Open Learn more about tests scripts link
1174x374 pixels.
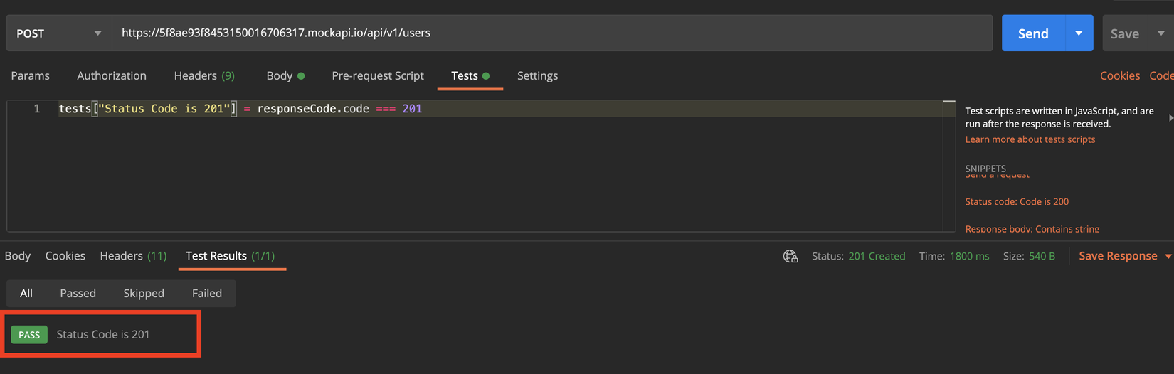1030,139
